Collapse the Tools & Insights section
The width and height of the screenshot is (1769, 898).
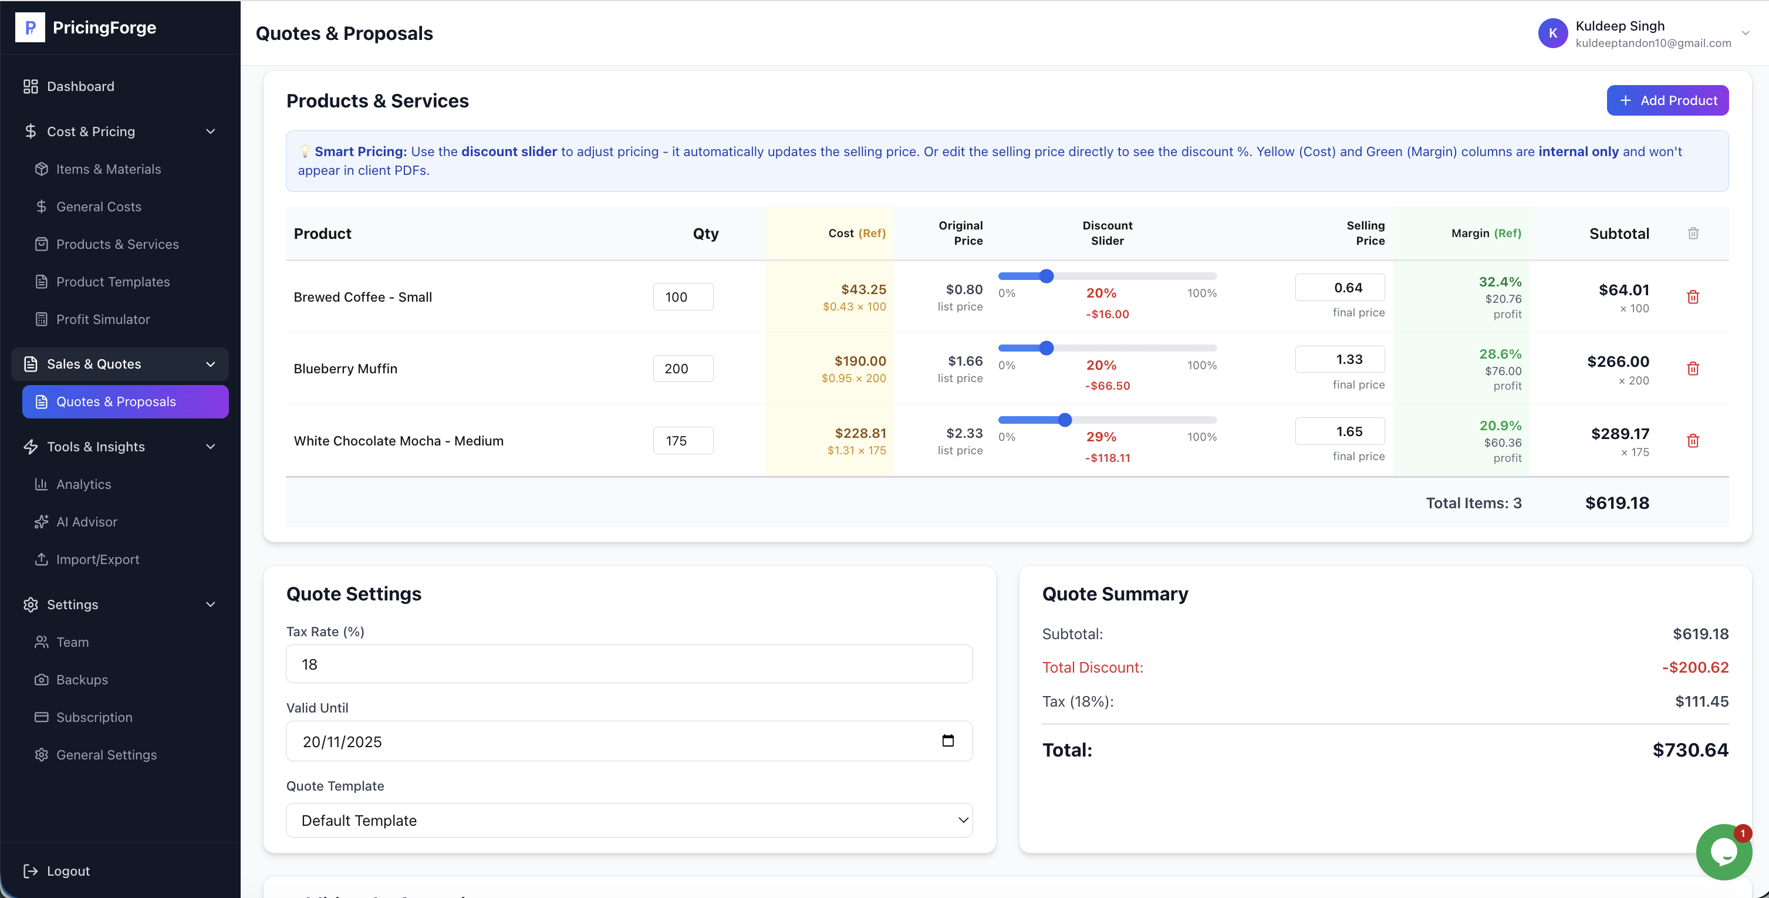(211, 447)
